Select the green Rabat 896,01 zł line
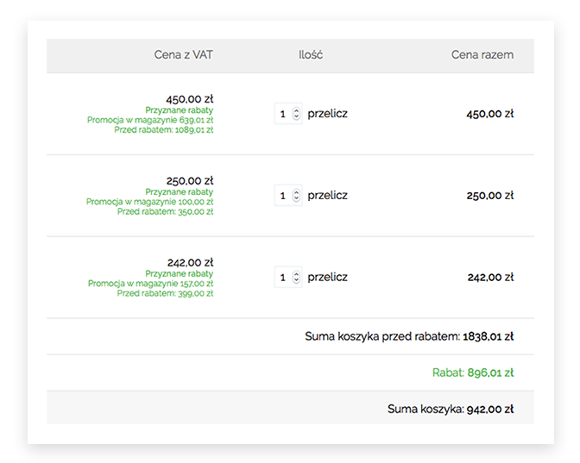 [473, 372]
